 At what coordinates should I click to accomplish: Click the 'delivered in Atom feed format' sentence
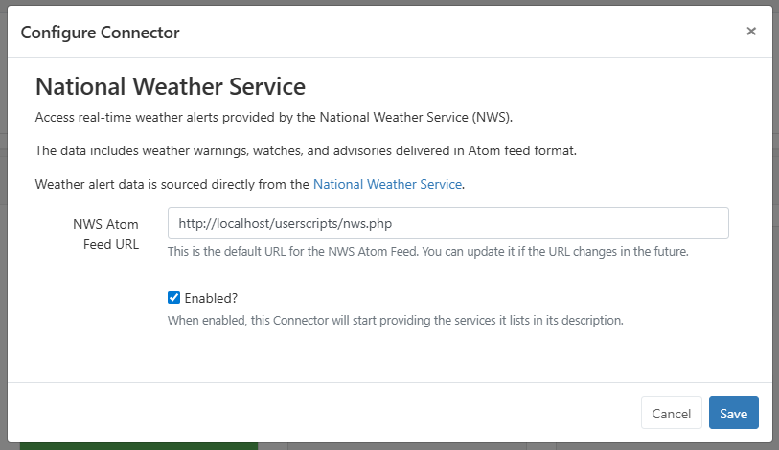pyautogui.click(x=306, y=150)
